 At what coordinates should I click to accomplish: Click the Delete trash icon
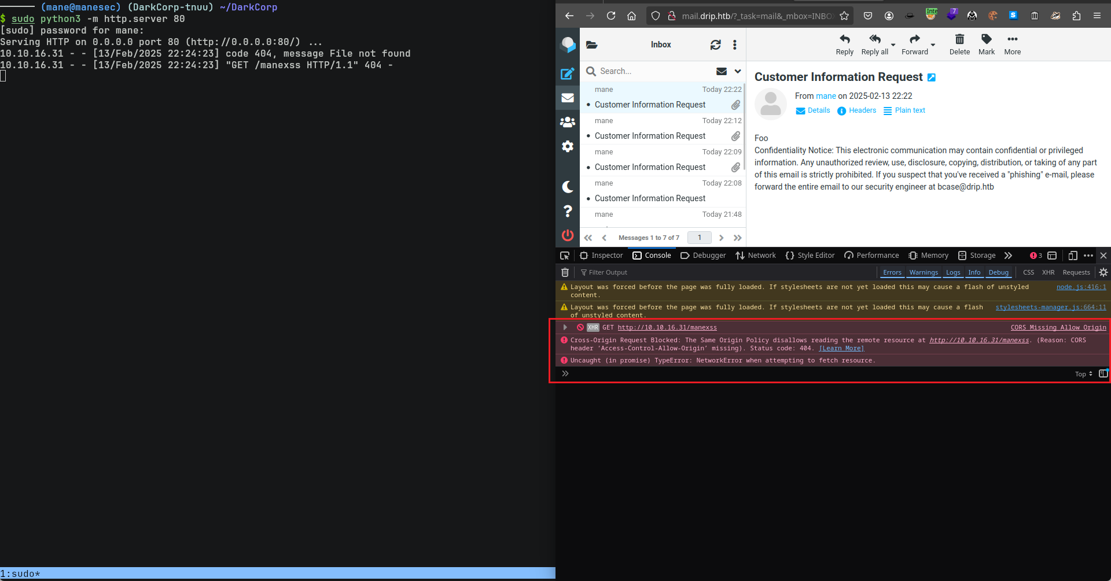(x=959, y=45)
